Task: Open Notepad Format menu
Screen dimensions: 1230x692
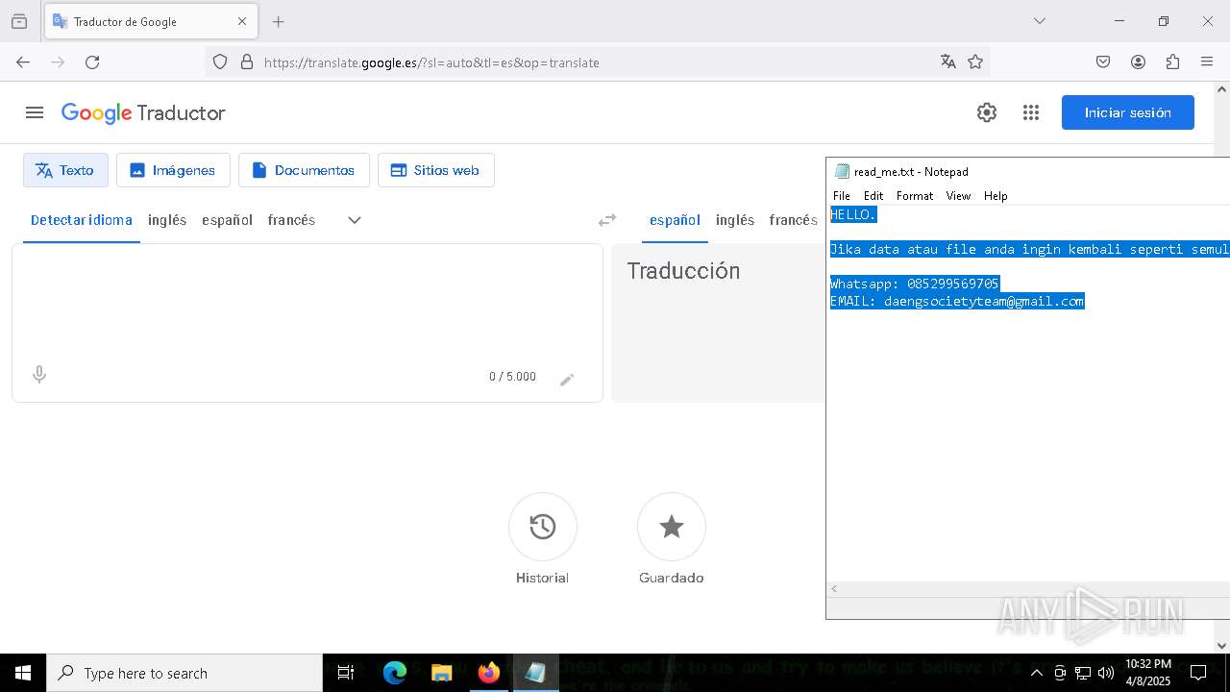Action: [x=914, y=195]
